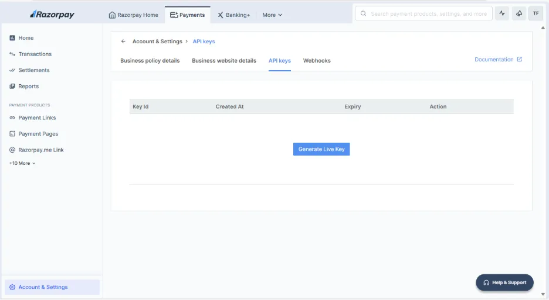Open the TF profile avatar
The height and width of the screenshot is (300, 549).
pyautogui.click(x=536, y=13)
